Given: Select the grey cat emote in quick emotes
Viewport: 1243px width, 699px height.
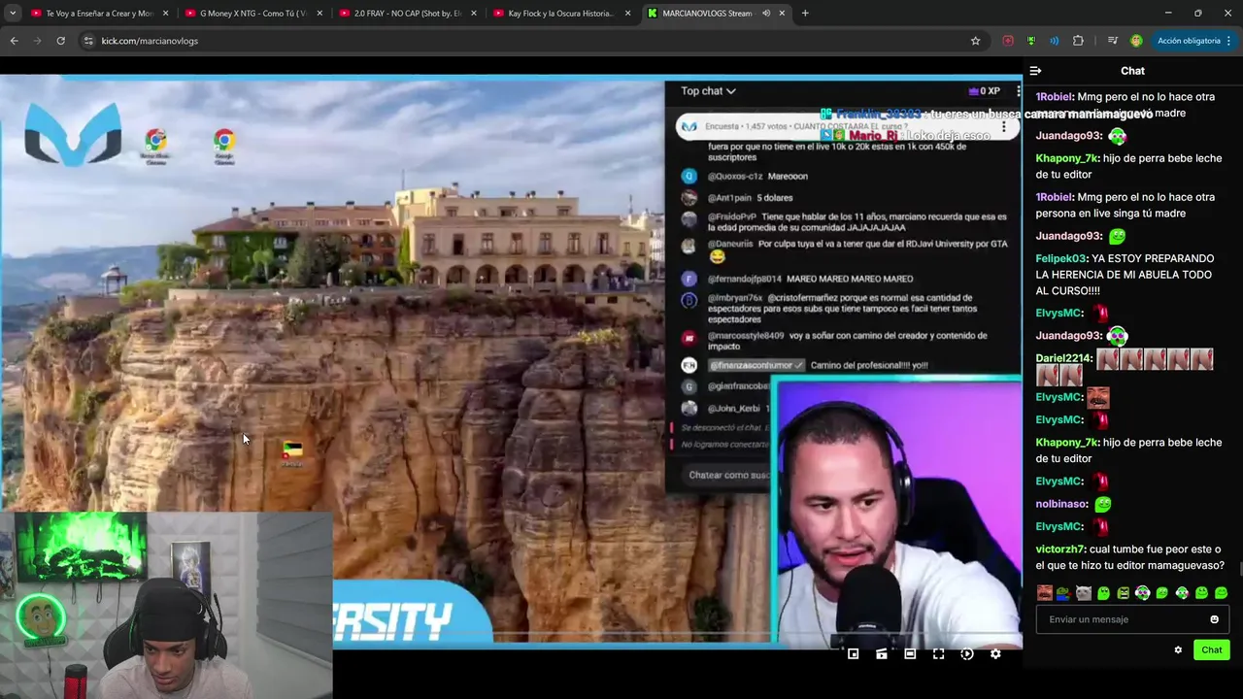Looking at the screenshot, I should click(1084, 593).
